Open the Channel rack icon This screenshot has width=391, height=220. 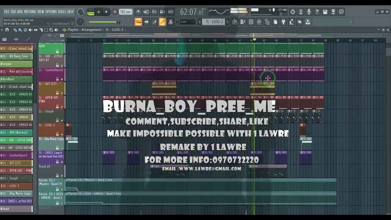[251, 22]
